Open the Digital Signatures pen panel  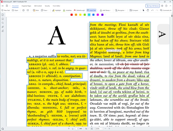[x=3, y=31]
